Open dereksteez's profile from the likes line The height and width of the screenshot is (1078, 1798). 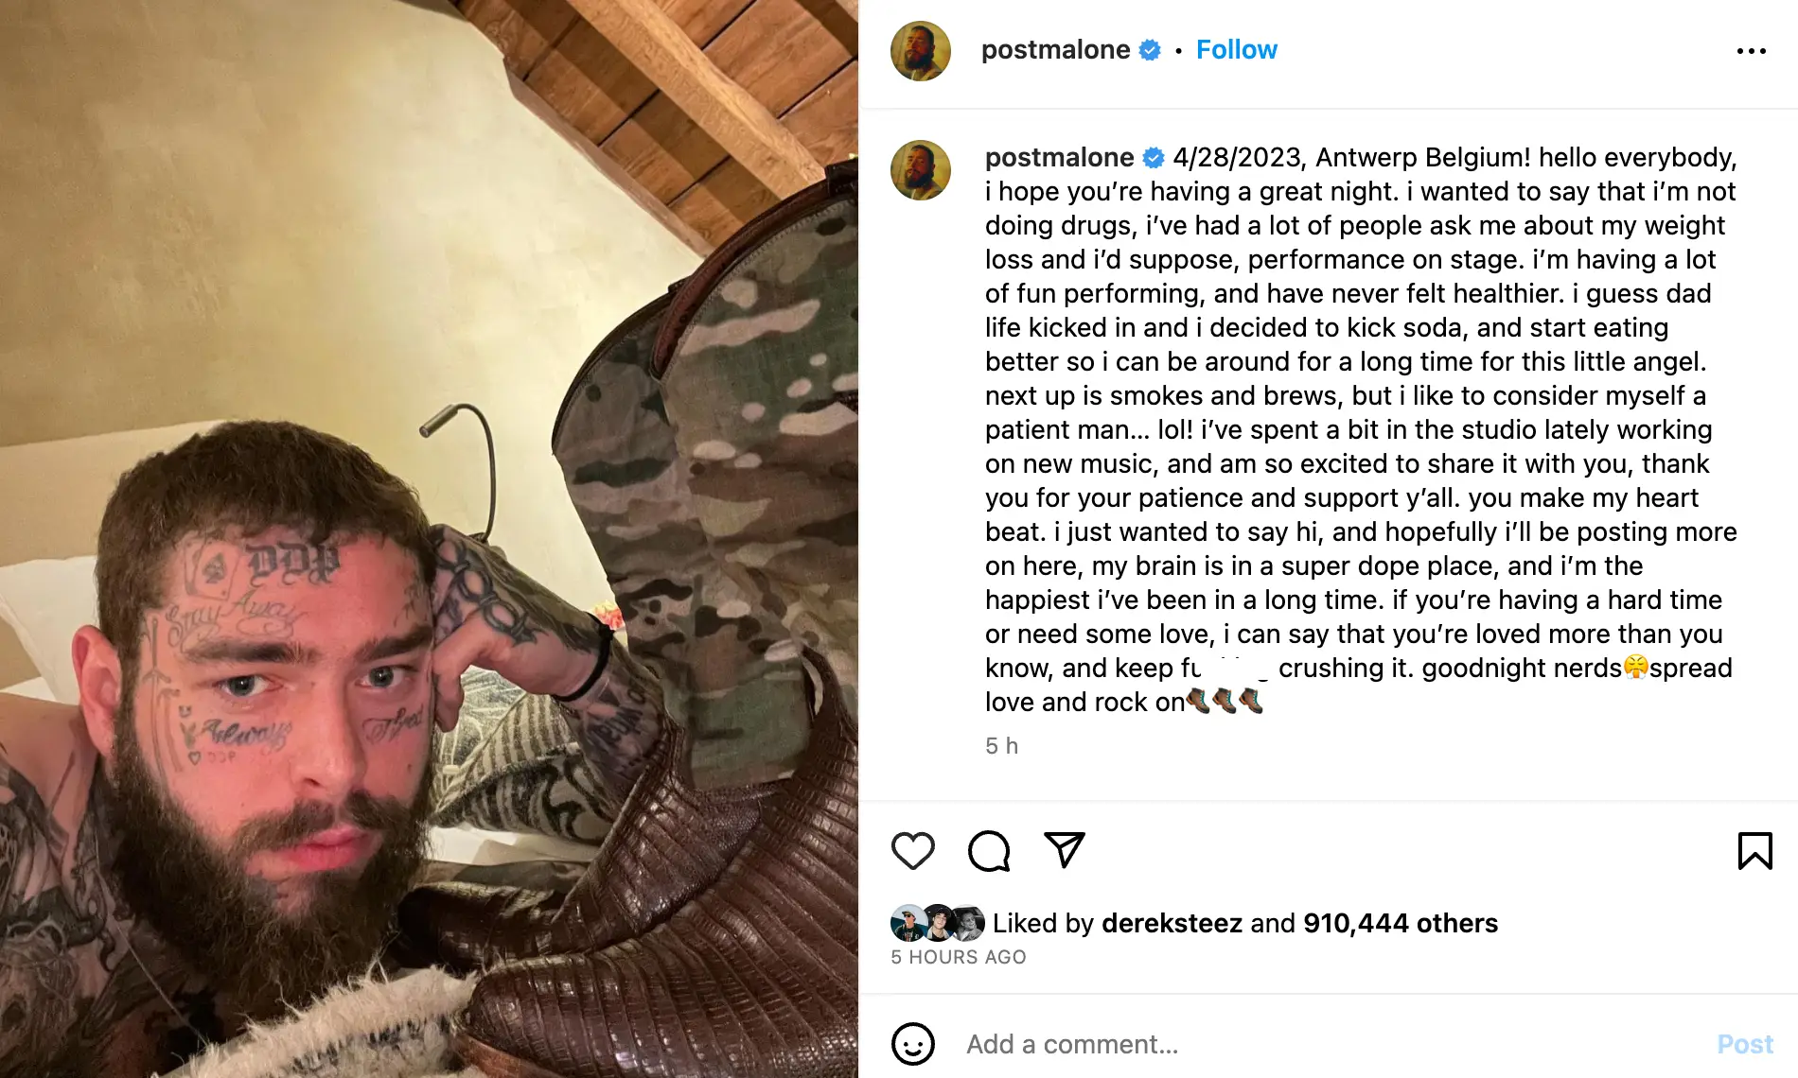pos(1172,923)
